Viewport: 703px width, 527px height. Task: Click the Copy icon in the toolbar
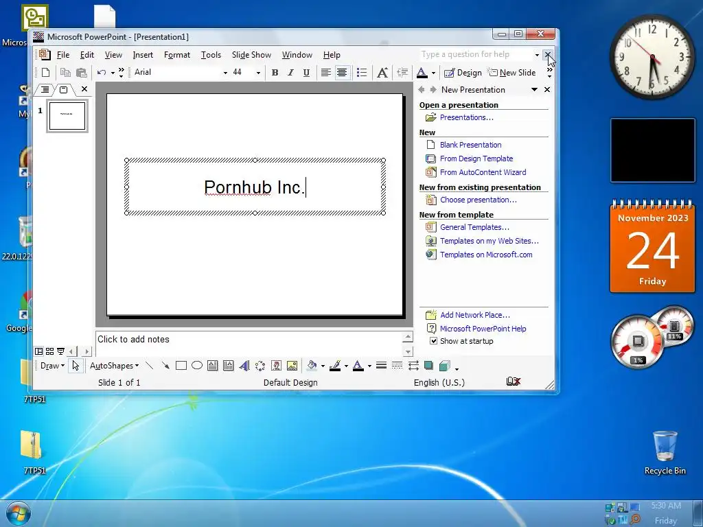pos(65,72)
